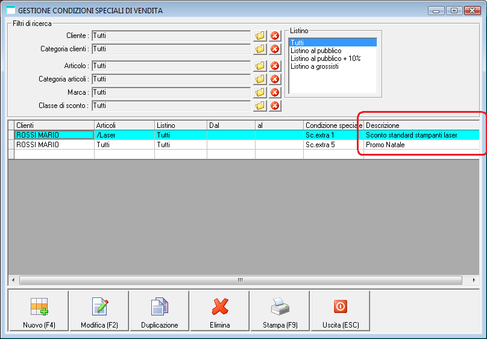Clear the Categoria articoli filter
The image size is (487, 339).
[275, 79]
